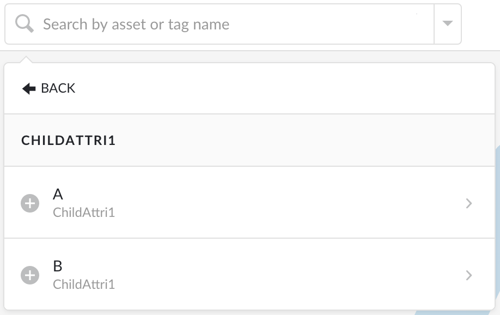The image size is (500, 315).
Task: Click the magnifying glass search icon
Action: (24, 23)
